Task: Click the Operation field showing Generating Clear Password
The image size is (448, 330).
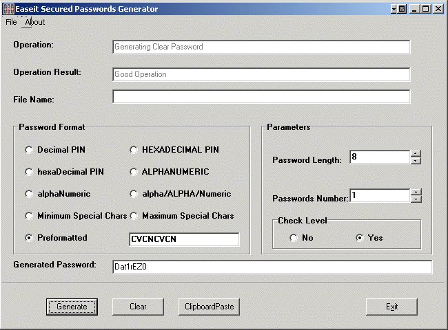Action: 261,47
